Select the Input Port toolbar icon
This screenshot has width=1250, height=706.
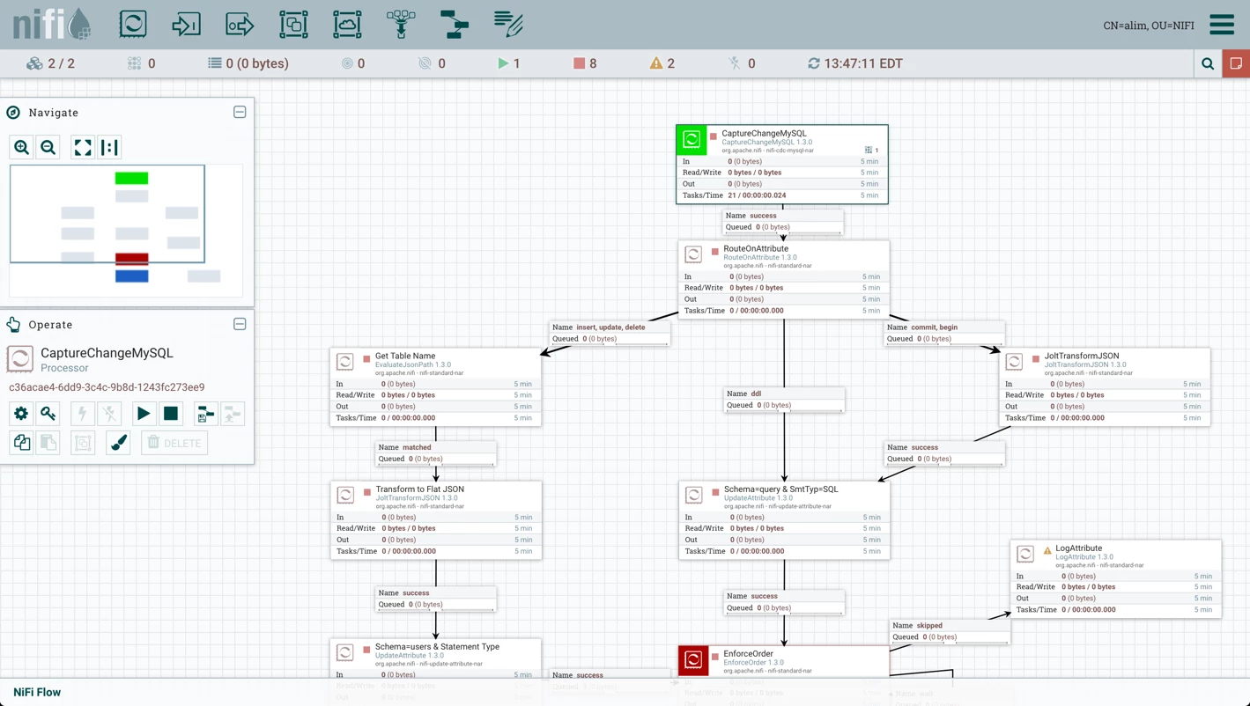click(x=186, y=24)
